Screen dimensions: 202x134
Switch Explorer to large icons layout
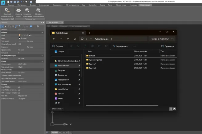click(174, 108)
